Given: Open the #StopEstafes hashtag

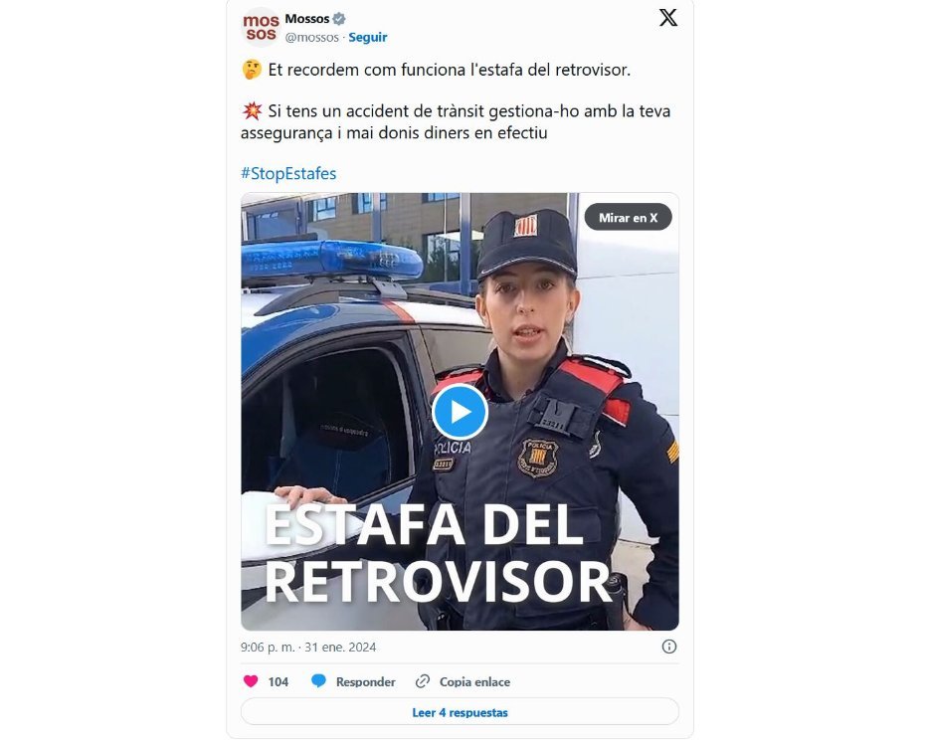Looking at the screenshot, I should (x=288, y=174).
